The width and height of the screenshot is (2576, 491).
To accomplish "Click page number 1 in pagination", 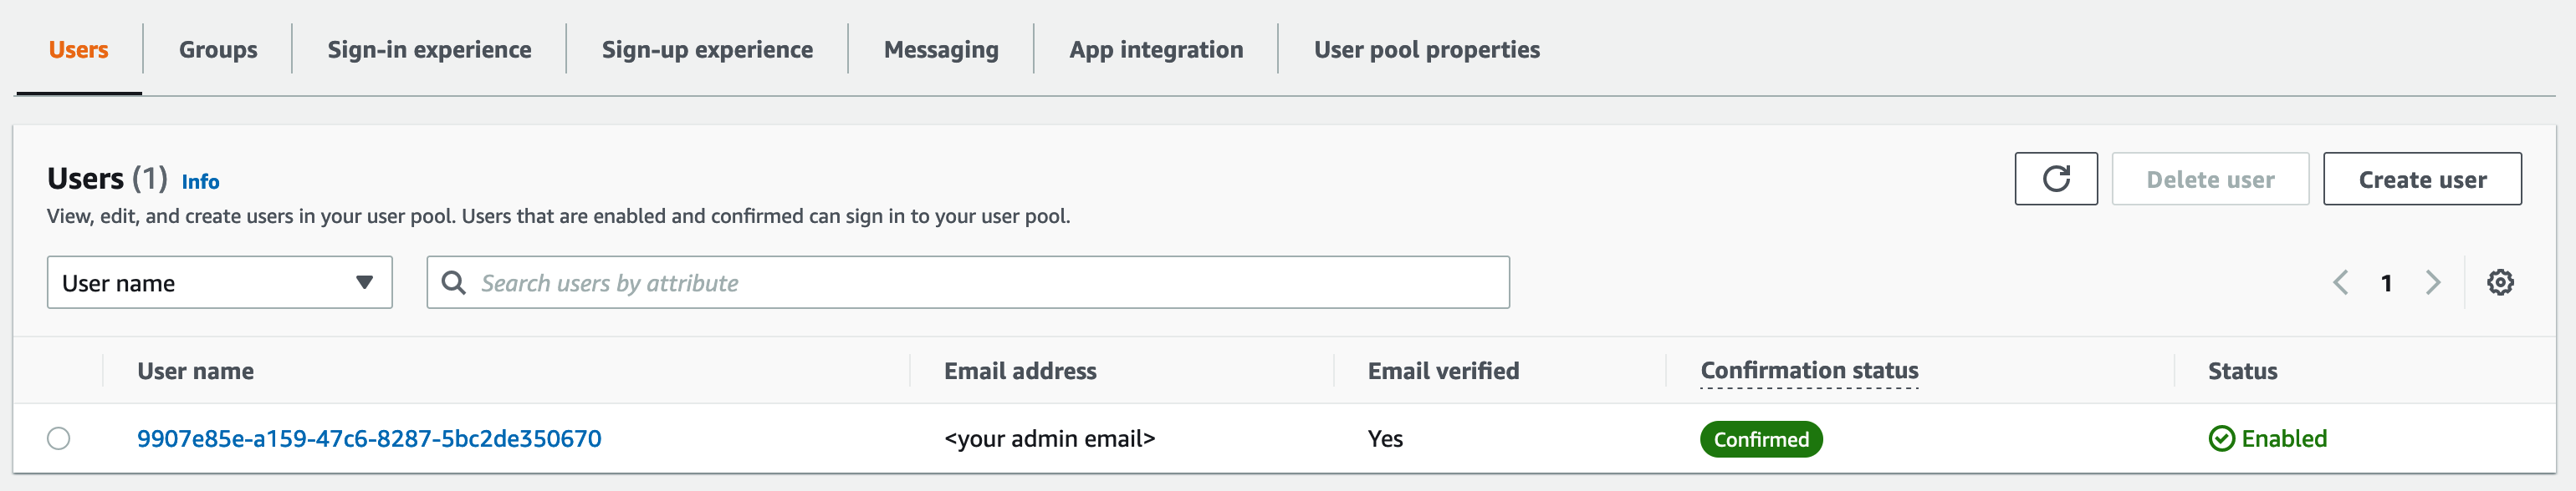I will pos(2386,283).
